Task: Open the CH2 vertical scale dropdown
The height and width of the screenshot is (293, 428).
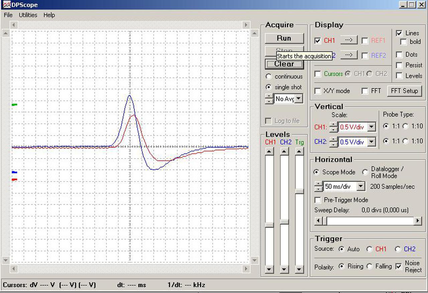Action: point(371,142)
